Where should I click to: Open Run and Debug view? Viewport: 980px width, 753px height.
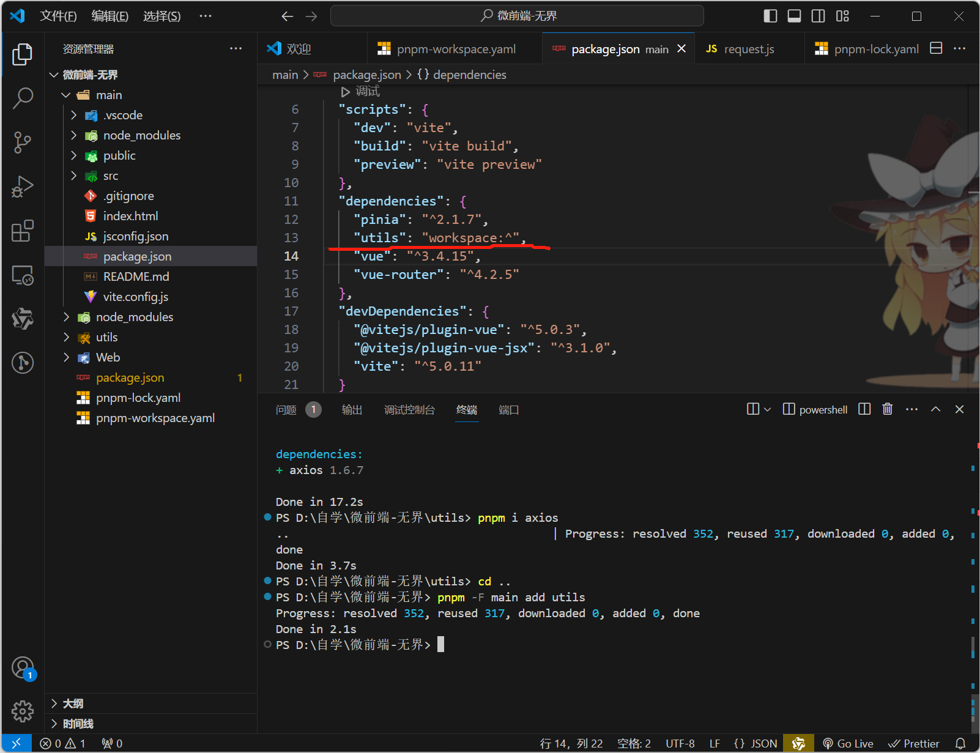23,187
